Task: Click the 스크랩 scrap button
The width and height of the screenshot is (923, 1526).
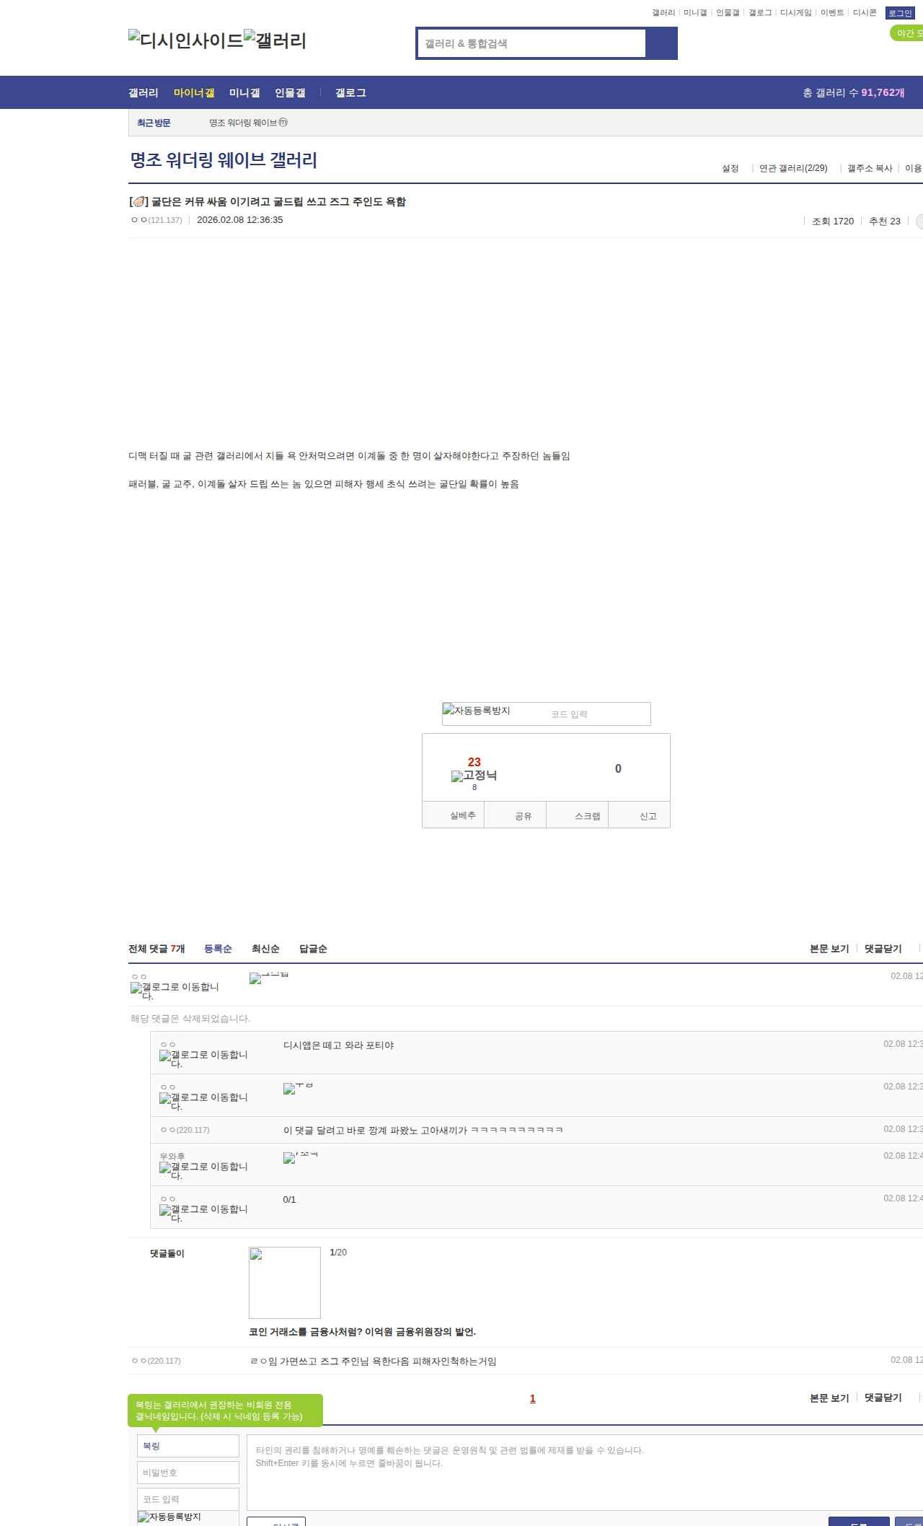Action: click(587, 816)
